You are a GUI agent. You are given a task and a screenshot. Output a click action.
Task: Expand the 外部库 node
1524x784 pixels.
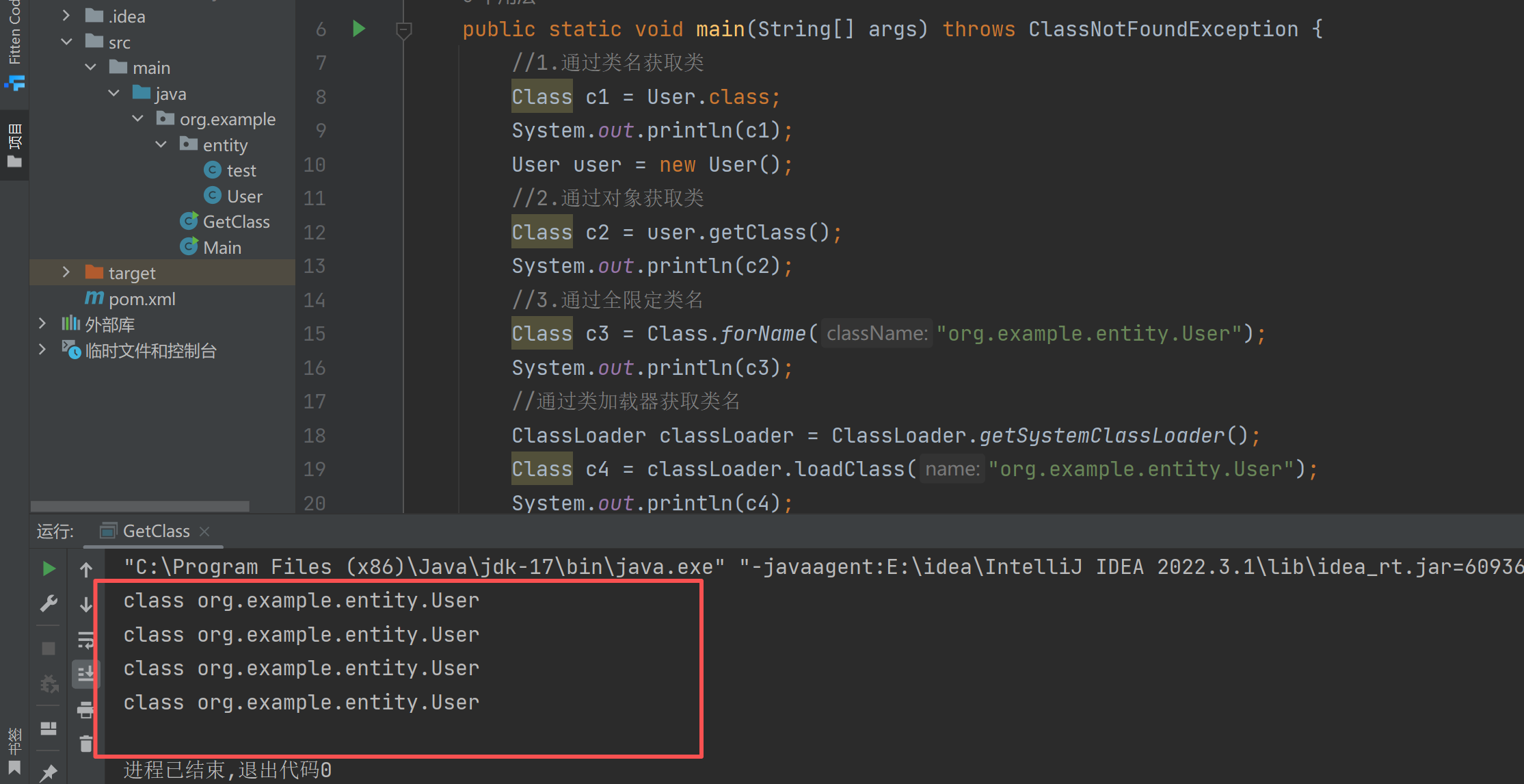42,324
